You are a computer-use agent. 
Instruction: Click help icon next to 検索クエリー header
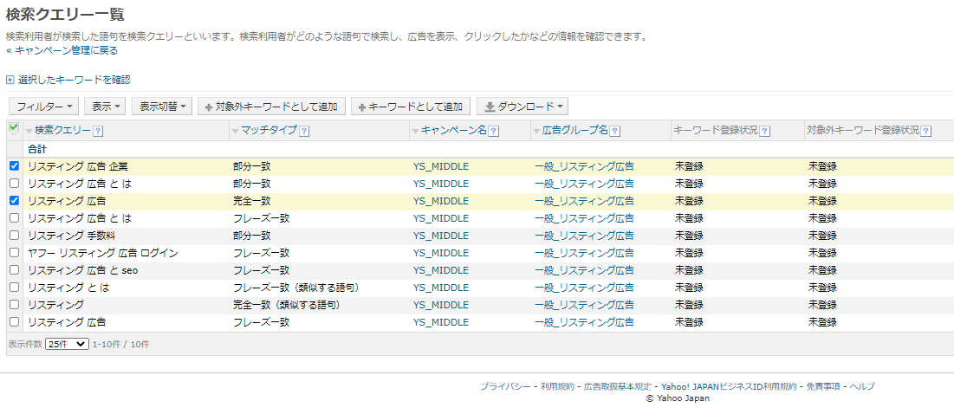[97, 131]
